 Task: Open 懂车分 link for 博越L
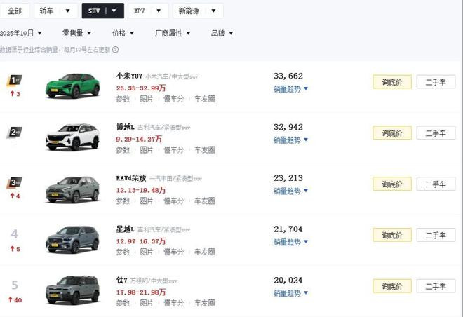tap(173, 150)
